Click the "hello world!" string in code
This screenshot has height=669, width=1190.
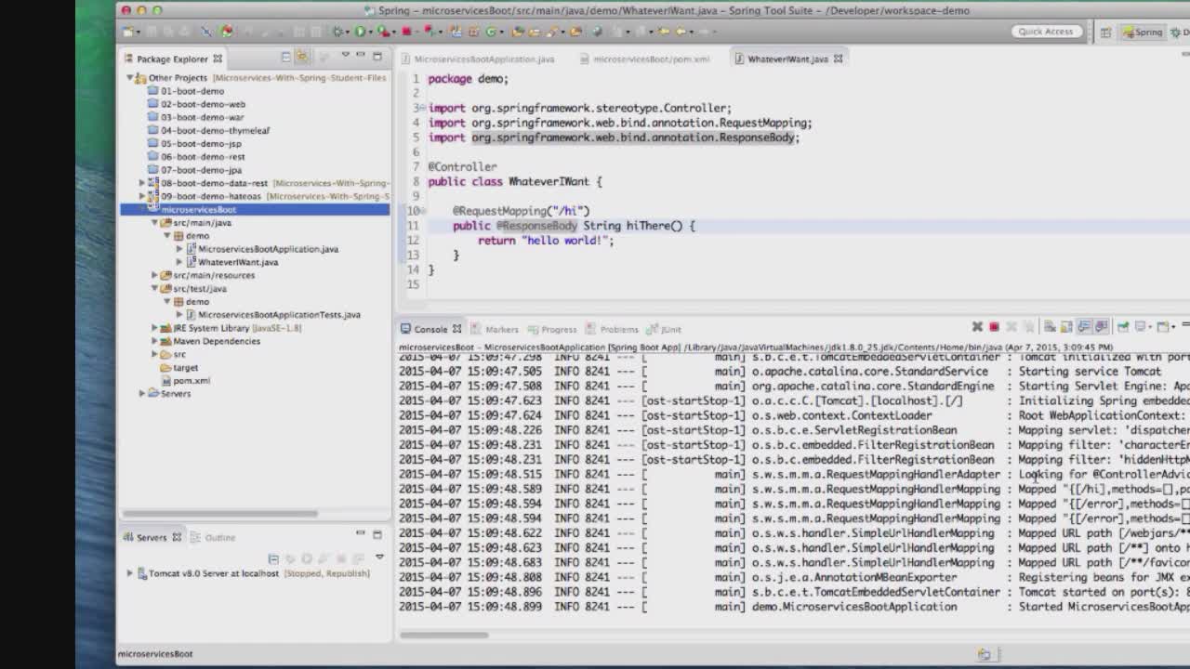[563, 241]
